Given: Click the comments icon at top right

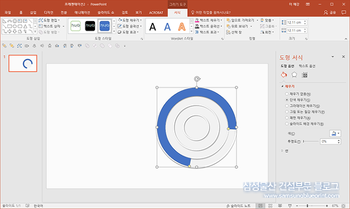Looking at the screenshot, I should 344,12.
